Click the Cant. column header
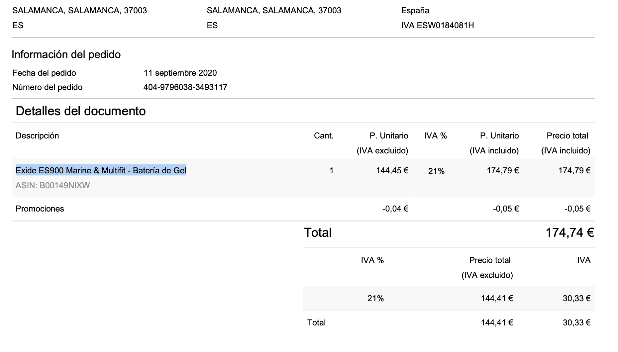Image resolution: width=618 pixels, height=352 pixels. (324, 136)
